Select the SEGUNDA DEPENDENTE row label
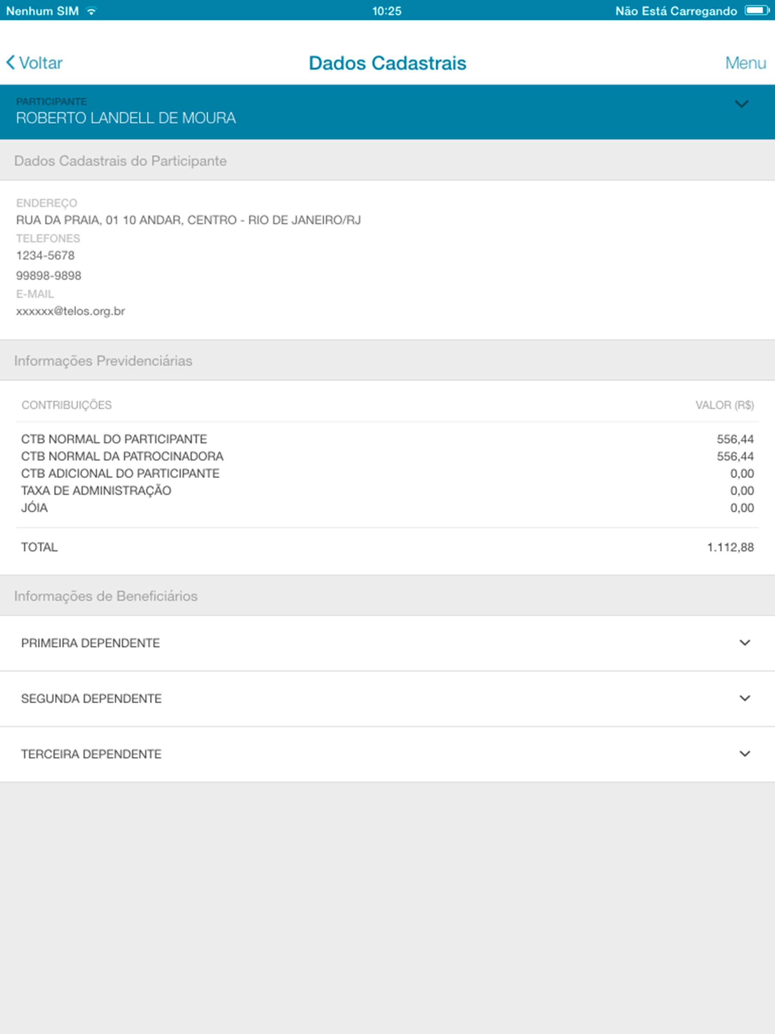Viewport: 775px width, 1034px height. pyautogui.click(x=91, y=698)
